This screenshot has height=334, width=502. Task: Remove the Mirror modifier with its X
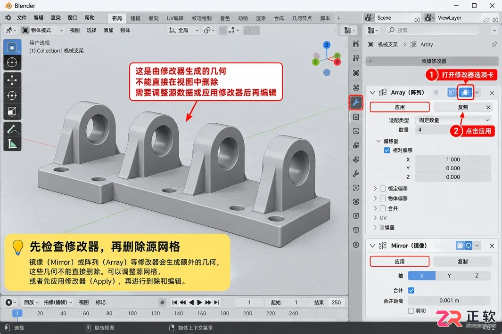point(492,246)
